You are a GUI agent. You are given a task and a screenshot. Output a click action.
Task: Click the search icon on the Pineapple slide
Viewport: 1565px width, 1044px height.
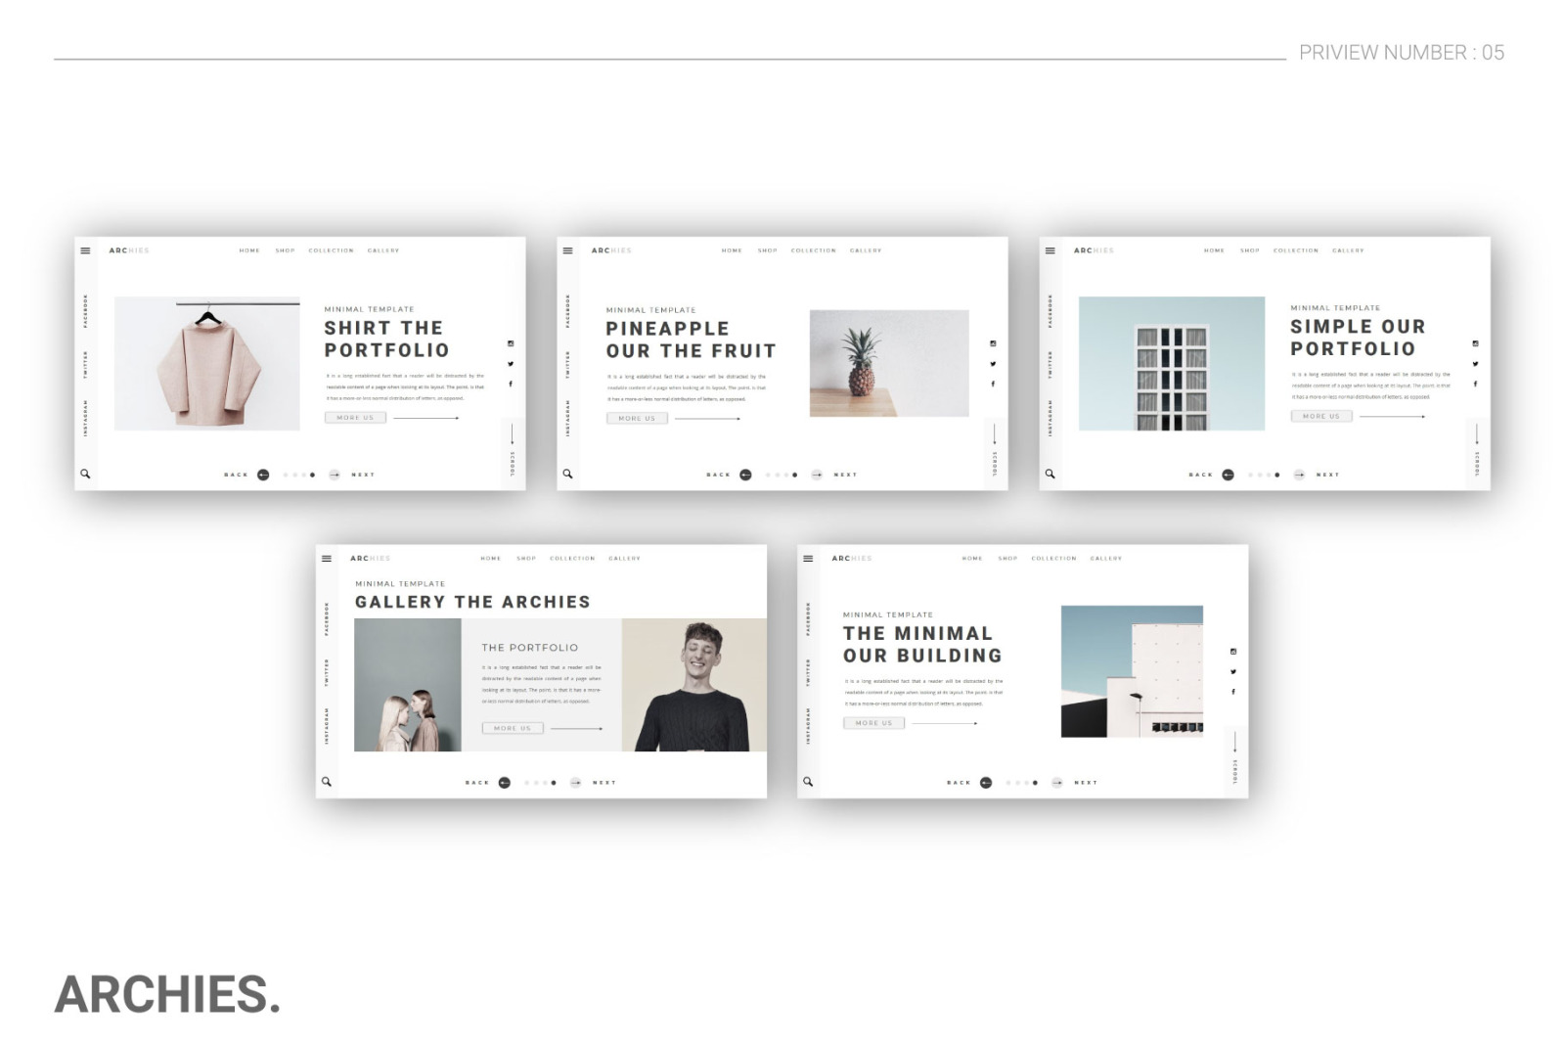click(x=567, y=474)
